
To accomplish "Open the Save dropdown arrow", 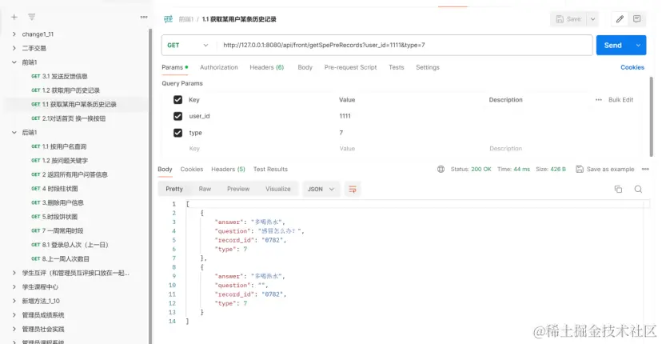I will point(592,19).
